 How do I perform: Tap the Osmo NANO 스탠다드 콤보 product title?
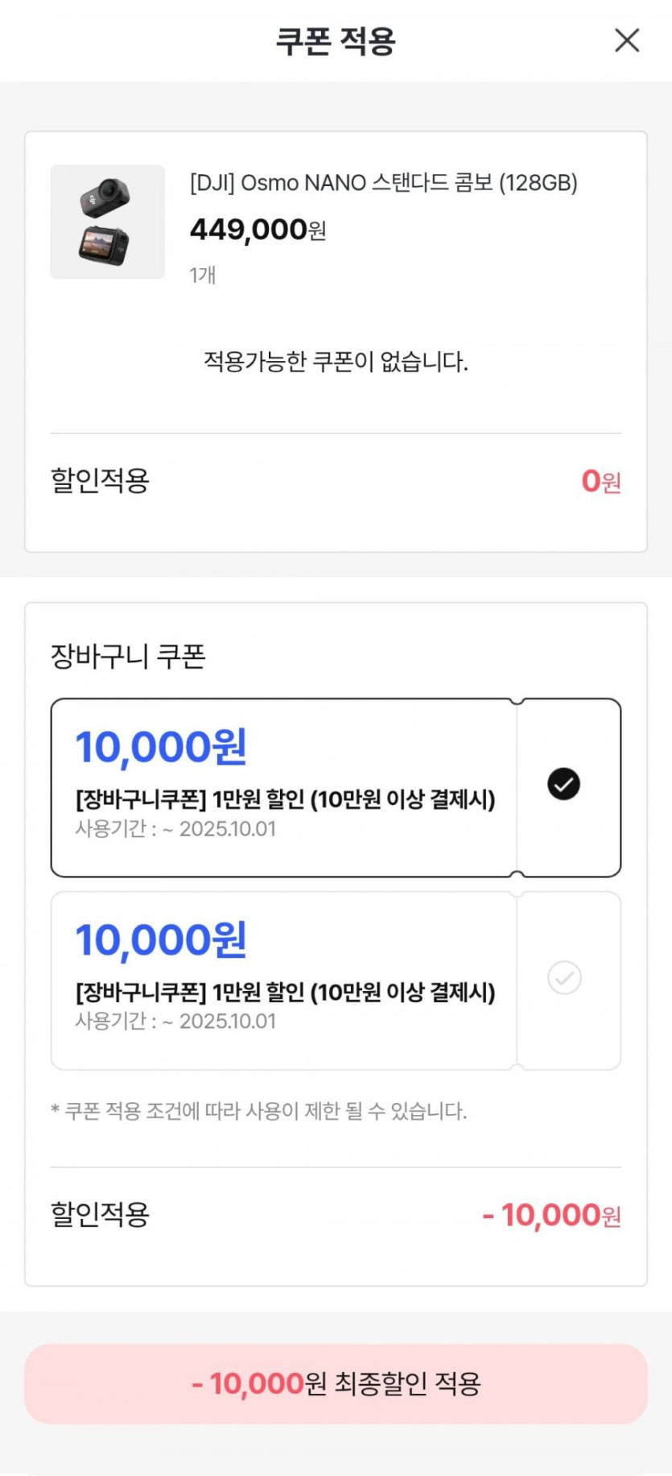tap(383, 183)
